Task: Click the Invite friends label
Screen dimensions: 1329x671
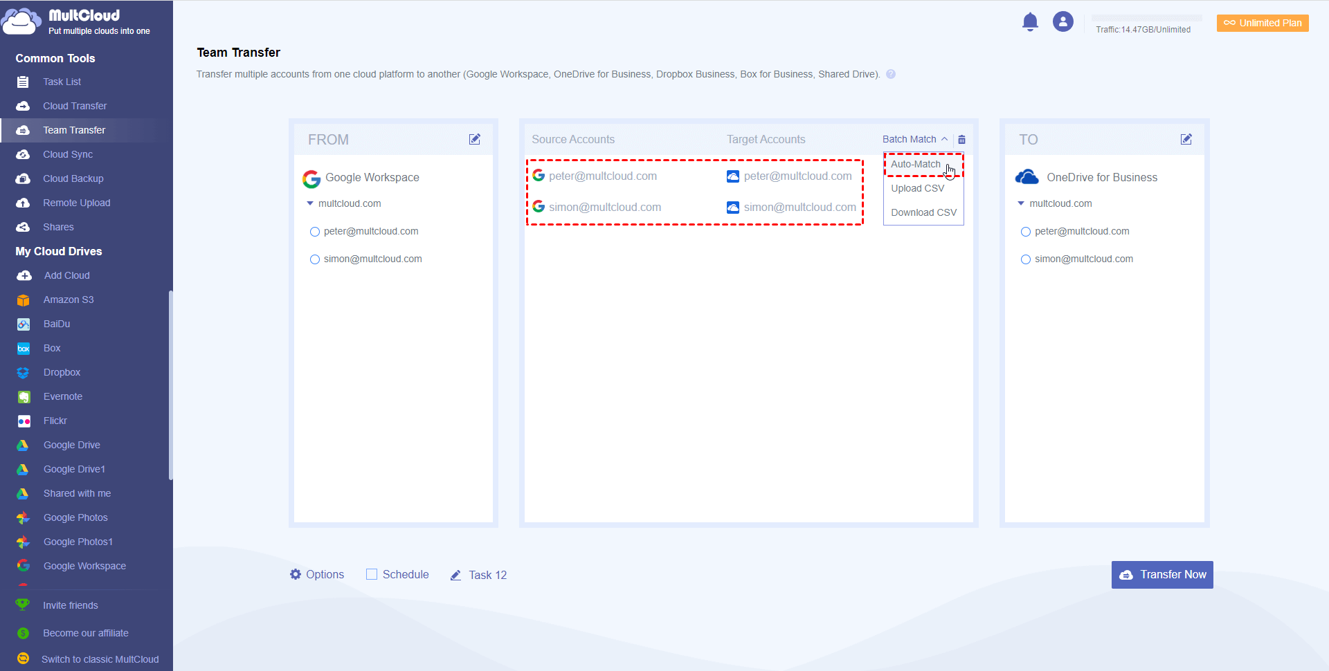Action: (71, 605)
